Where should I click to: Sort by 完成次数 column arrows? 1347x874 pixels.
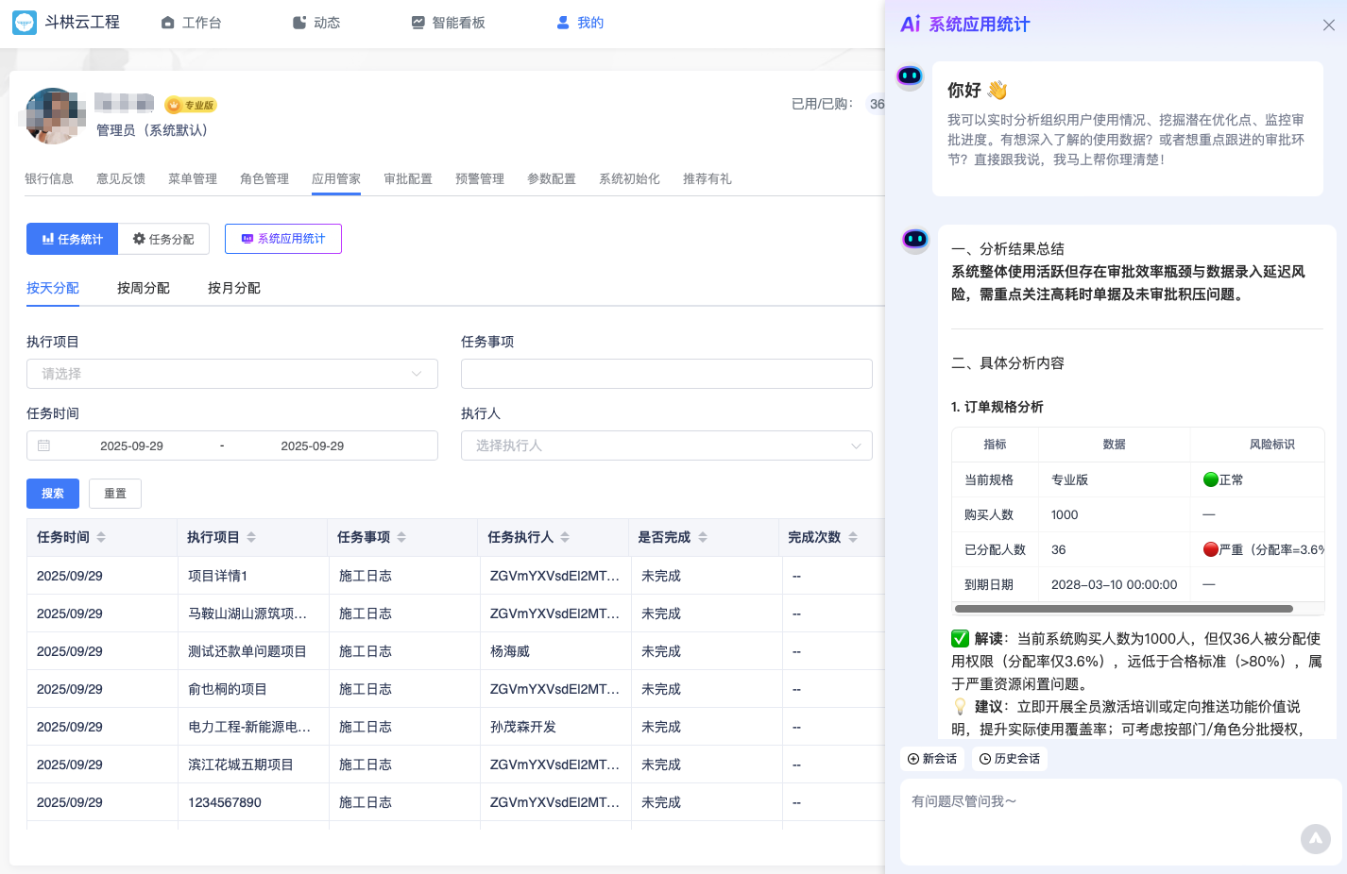(853, 537)
